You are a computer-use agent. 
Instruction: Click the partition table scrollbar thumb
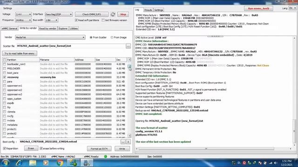click(129, 66)
